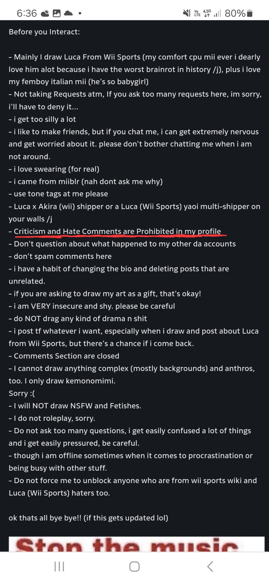
Task: Tap the red-underlined Criticism and Hate Comments line
Action: (x=117, y=231)
